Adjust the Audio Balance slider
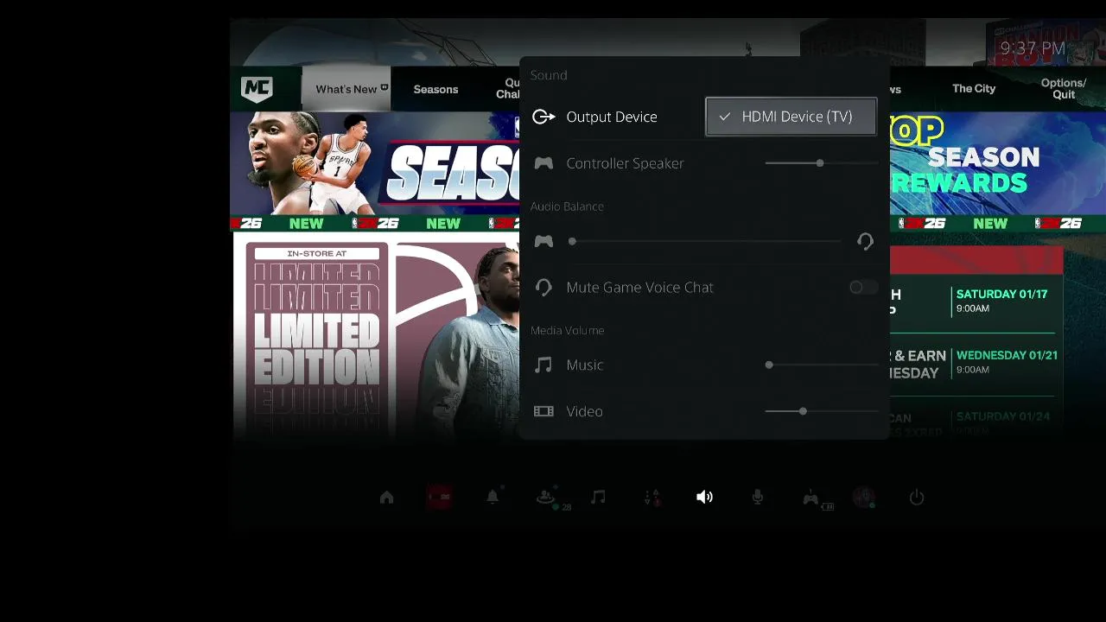The width and height of the screenshot is (1106, 622). coord(705,242)
